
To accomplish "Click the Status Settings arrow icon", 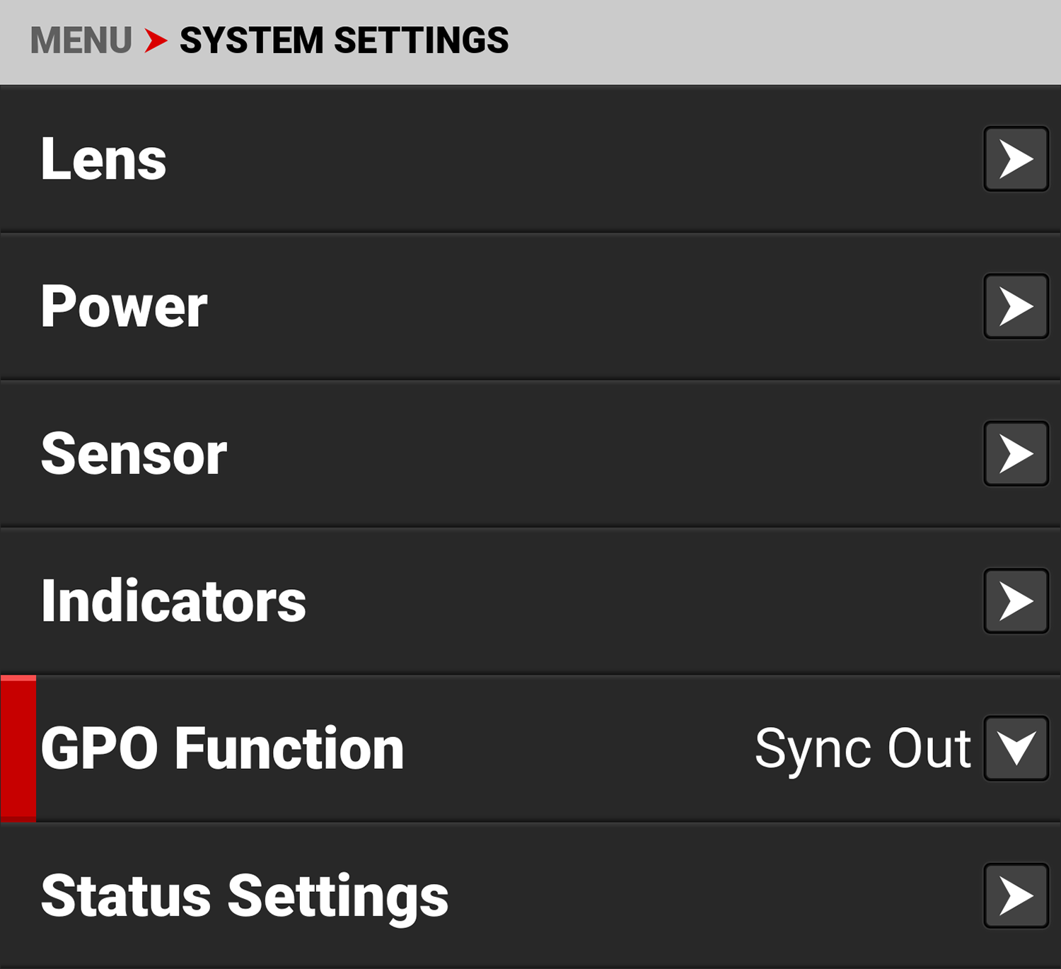I will [1016, 895].
